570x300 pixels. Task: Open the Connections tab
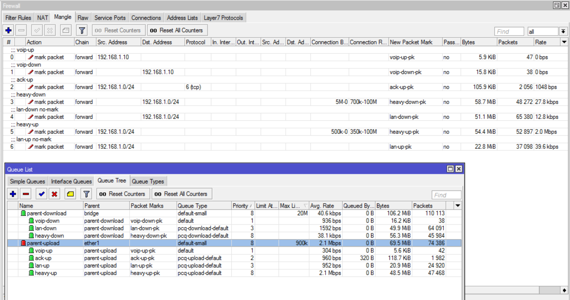click(146, 18)
